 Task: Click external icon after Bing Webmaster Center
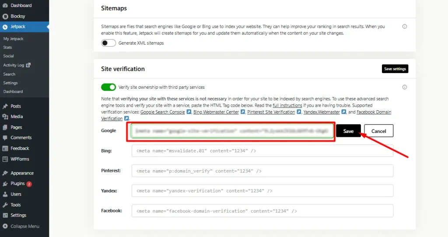pos(242,112)
